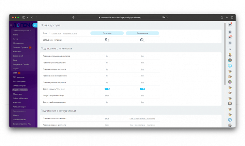Click hamburger menu icon beside Логема logo
The width and height of the screenshot is (245, 146).
[x=11, y=25]
